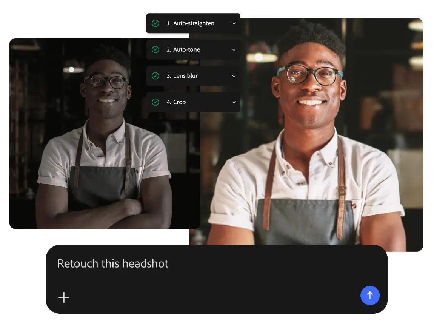Select the '2. Auto-tone' label

pos(183,49)
